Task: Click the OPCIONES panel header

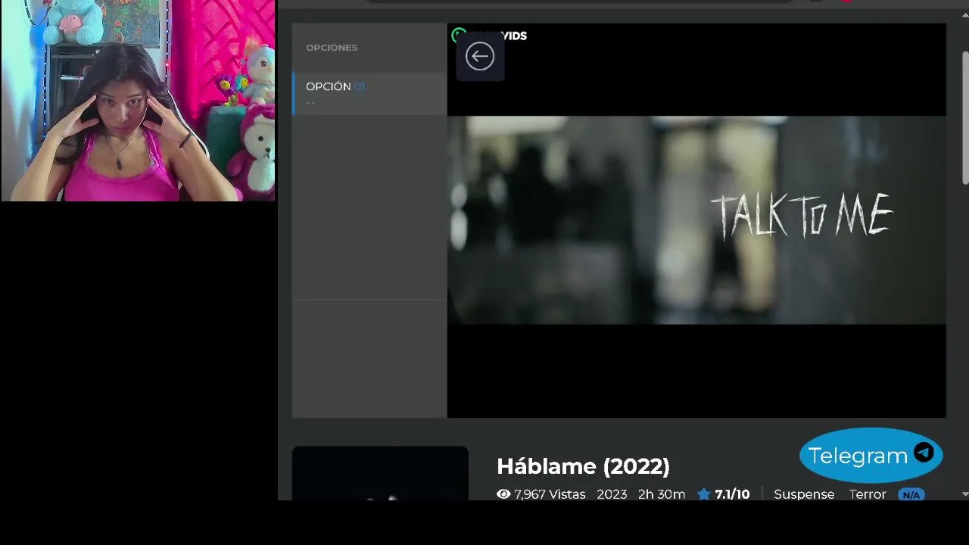Action: coord(332,48)
